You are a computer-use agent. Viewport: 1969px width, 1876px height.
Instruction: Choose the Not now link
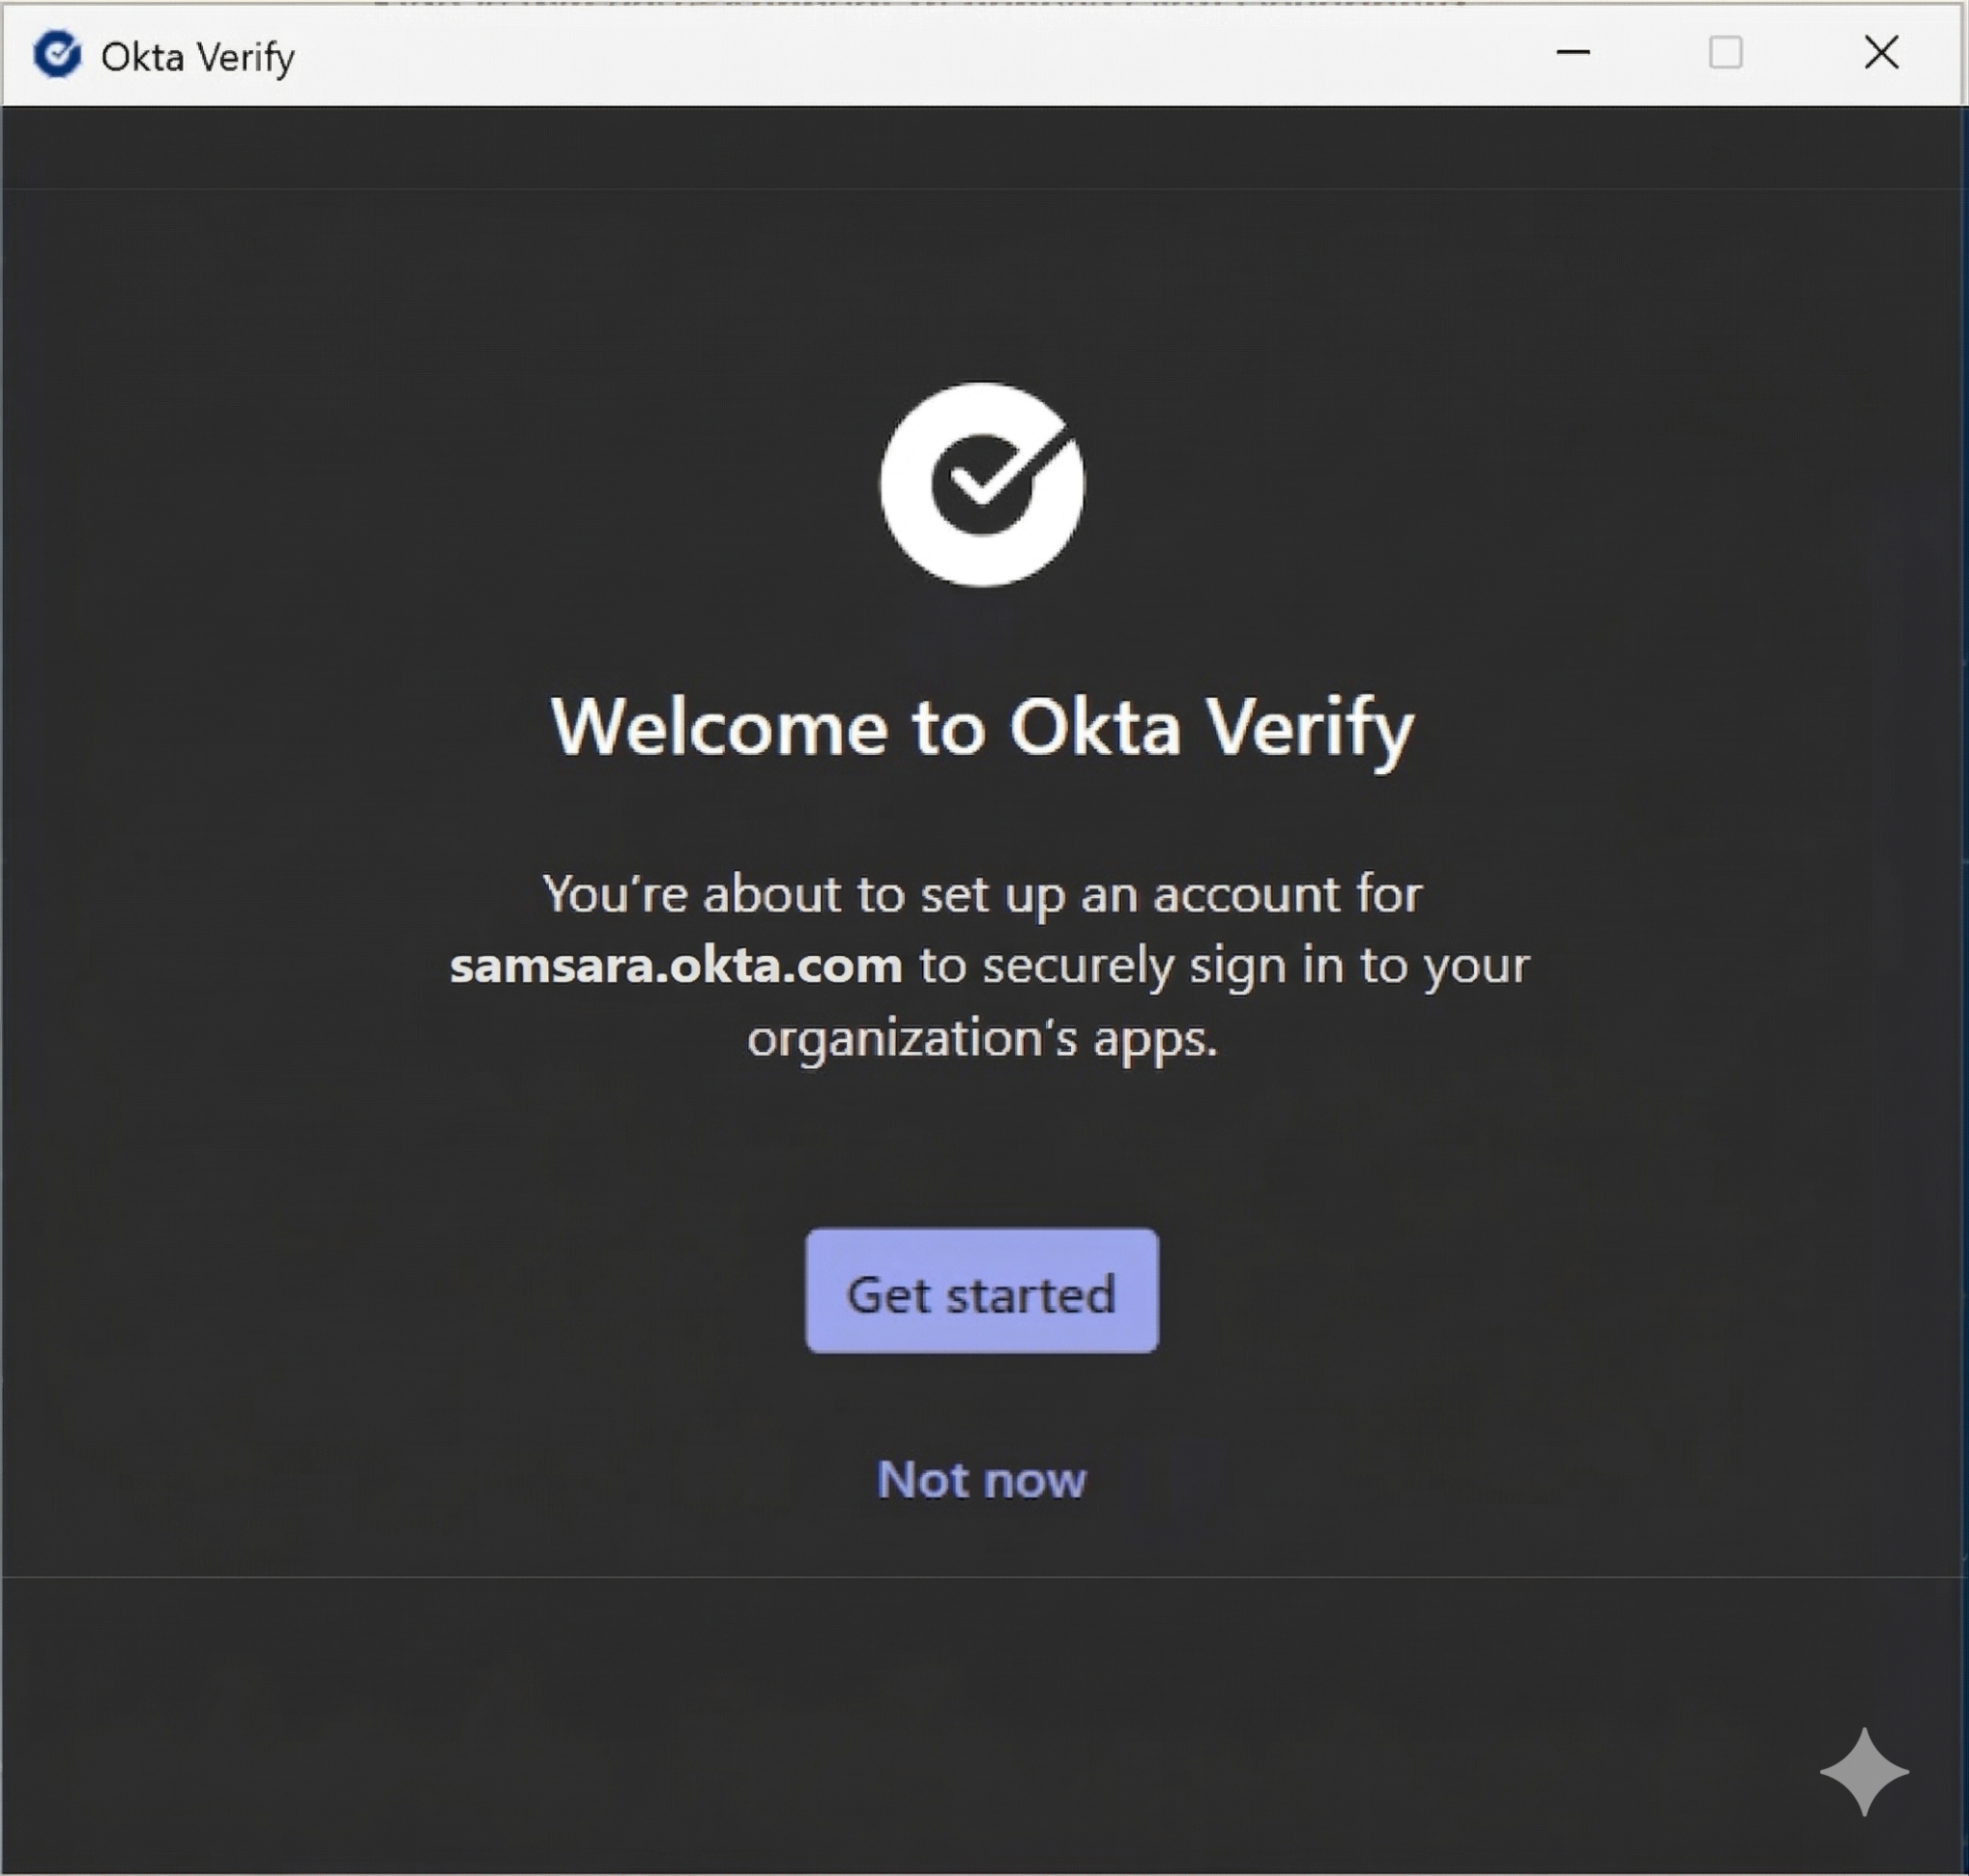(981, 1479)
